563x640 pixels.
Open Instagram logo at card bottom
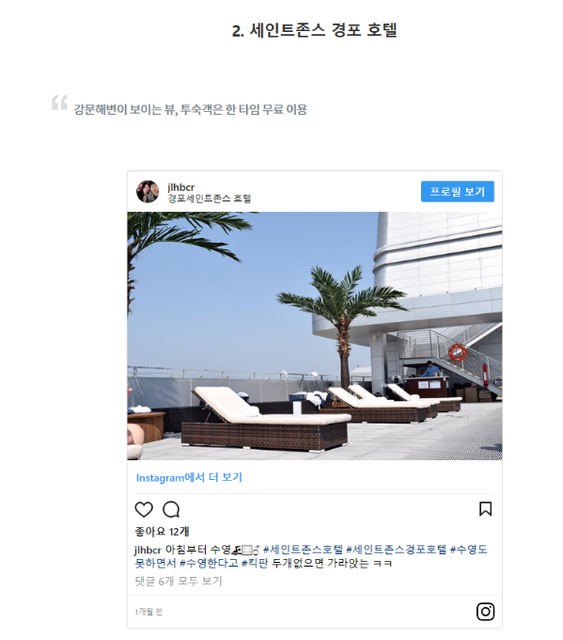tap(485, 612)
